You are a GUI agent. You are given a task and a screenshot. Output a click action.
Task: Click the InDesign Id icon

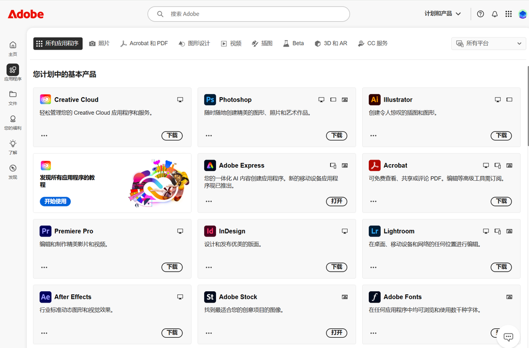tap(210, 231)
